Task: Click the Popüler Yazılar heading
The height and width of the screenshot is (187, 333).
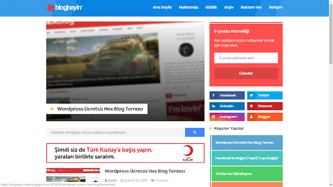Action: point(229,128)
